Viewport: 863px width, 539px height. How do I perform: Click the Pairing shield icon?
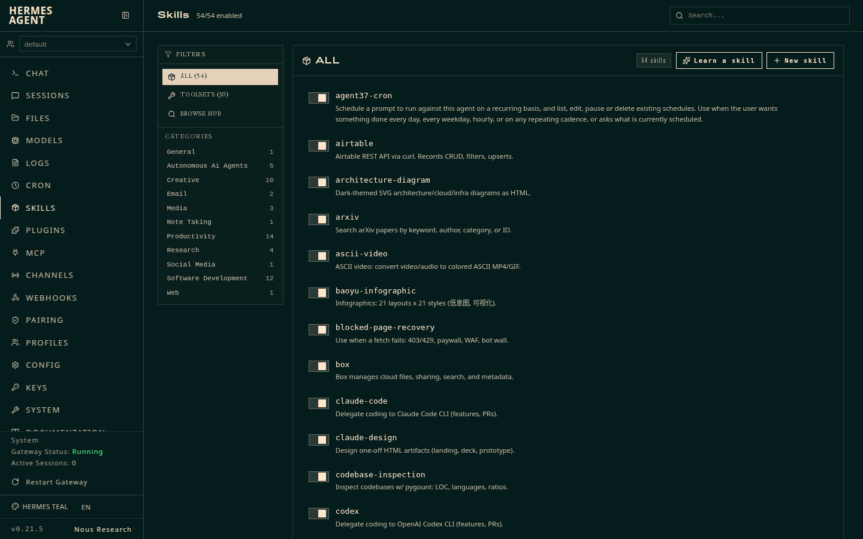point(16,320)
